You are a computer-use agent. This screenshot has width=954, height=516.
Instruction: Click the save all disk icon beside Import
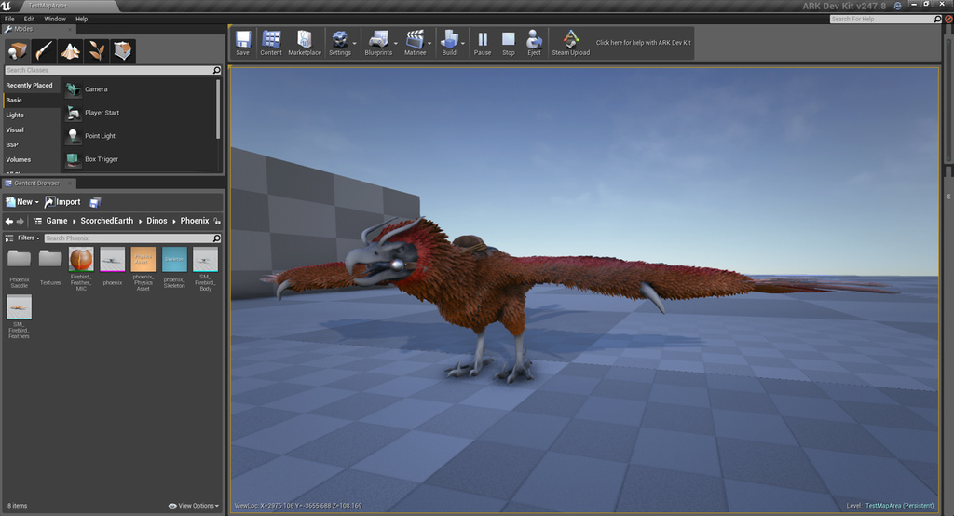point(95,202)
